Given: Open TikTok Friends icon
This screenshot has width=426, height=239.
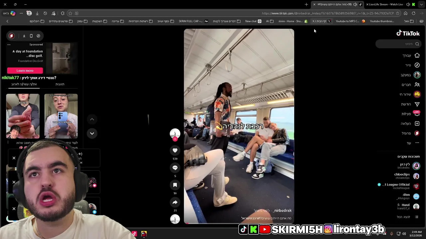Looking at the screenshot, I should pos(417,85).
